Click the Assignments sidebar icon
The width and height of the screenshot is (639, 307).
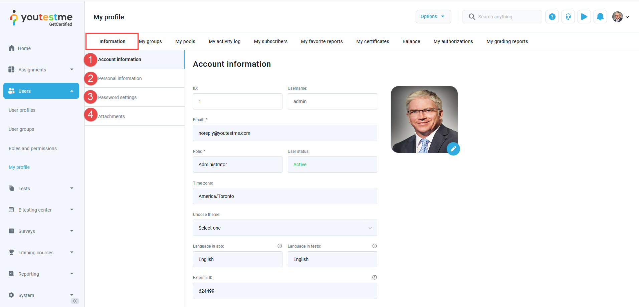tap(11, 69)
